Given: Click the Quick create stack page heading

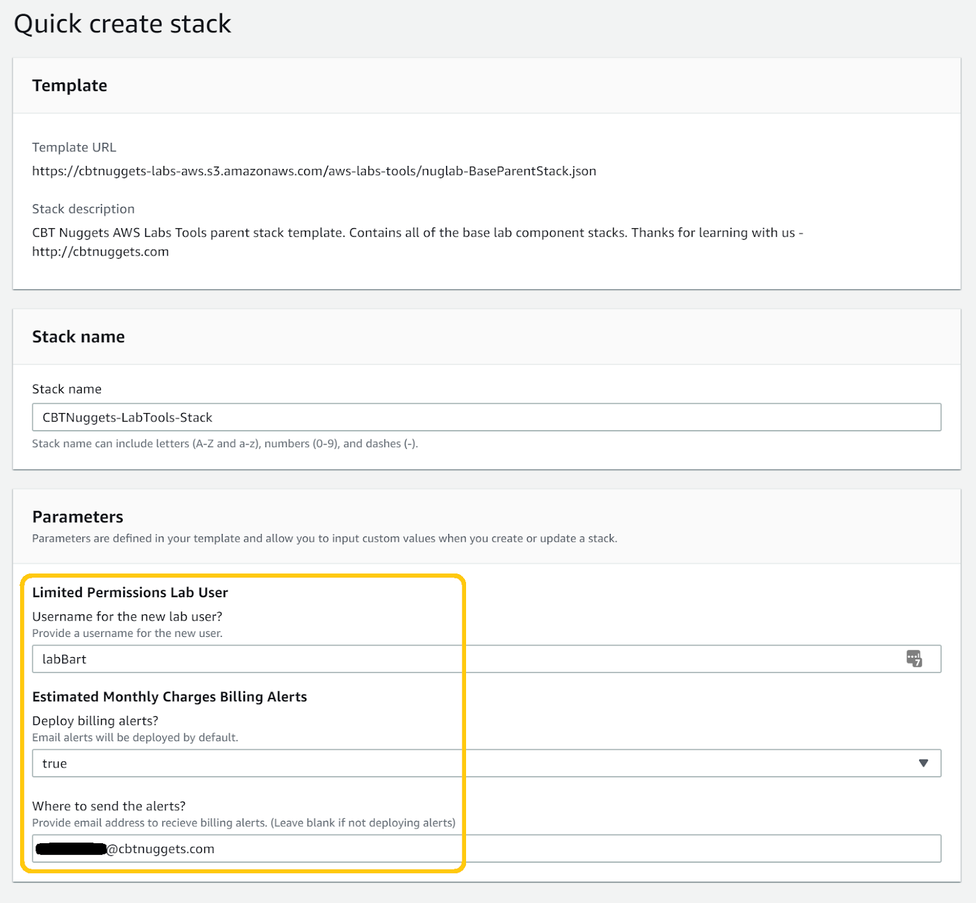Looking at the screenshot, I should 123,24.
